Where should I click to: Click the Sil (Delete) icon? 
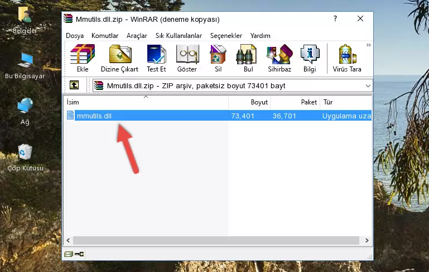(x=218, y=58)
